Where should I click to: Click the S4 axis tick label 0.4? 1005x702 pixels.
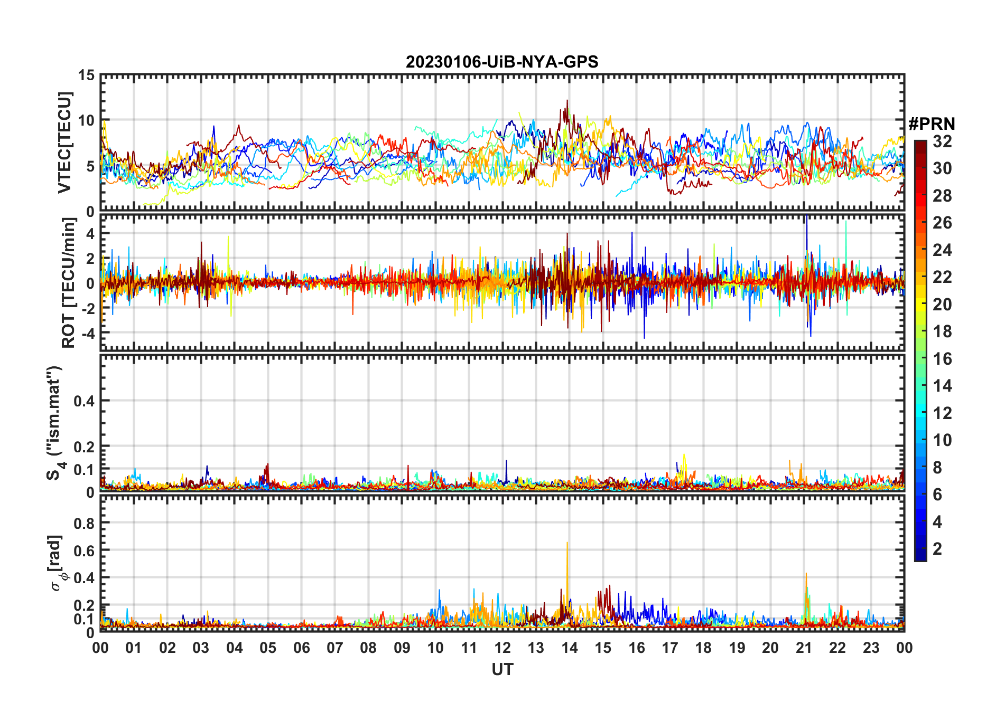[x=84, y=401]
